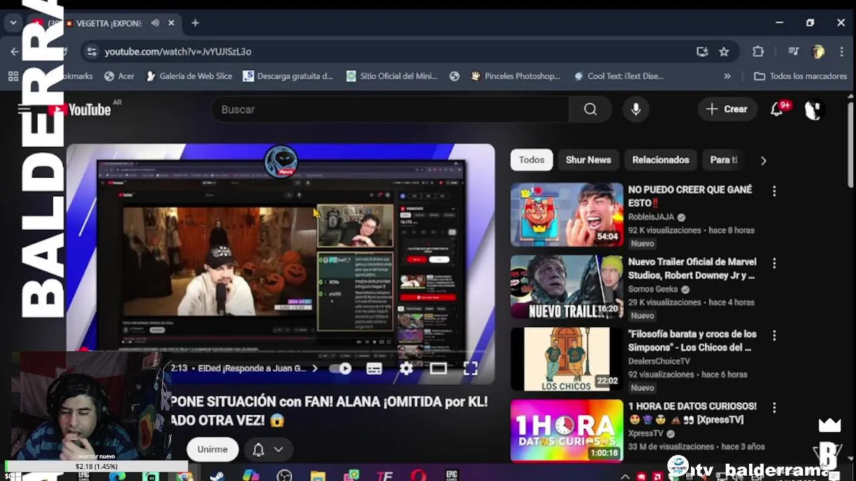Open the Chrome extensions puzzle icon
This screenshot has width=856, height=481.
click(x=758, y=51)
